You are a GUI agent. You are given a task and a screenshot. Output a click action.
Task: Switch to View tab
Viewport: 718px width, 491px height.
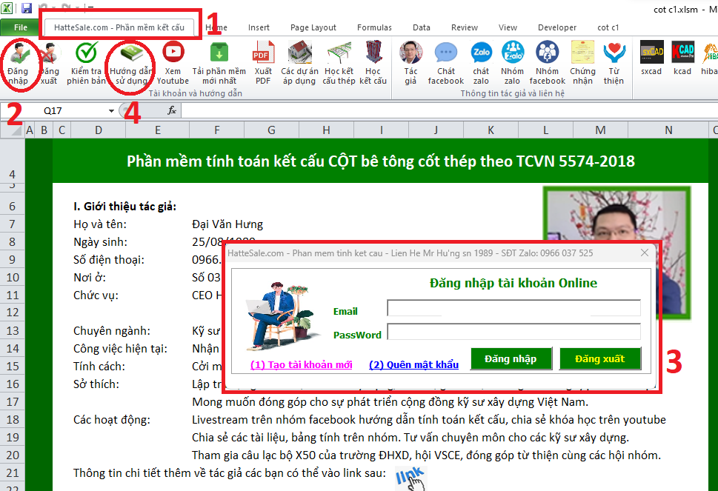click(508, 27)
